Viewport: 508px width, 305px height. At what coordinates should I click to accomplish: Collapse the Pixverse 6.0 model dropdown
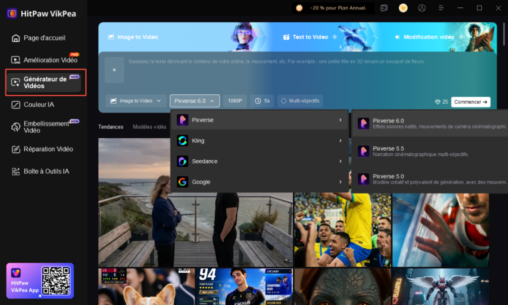pos(194,101)
